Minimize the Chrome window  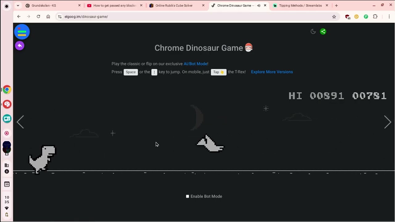pyautogui.click(x=374, y=5)
